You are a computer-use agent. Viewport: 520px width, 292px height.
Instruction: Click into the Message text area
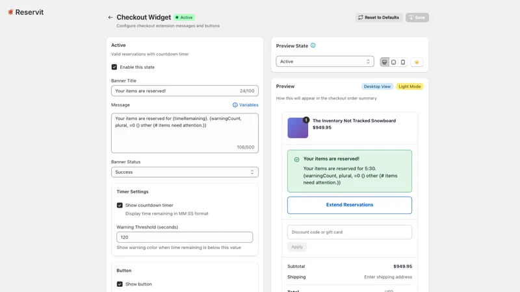click(x=185, y=133)
